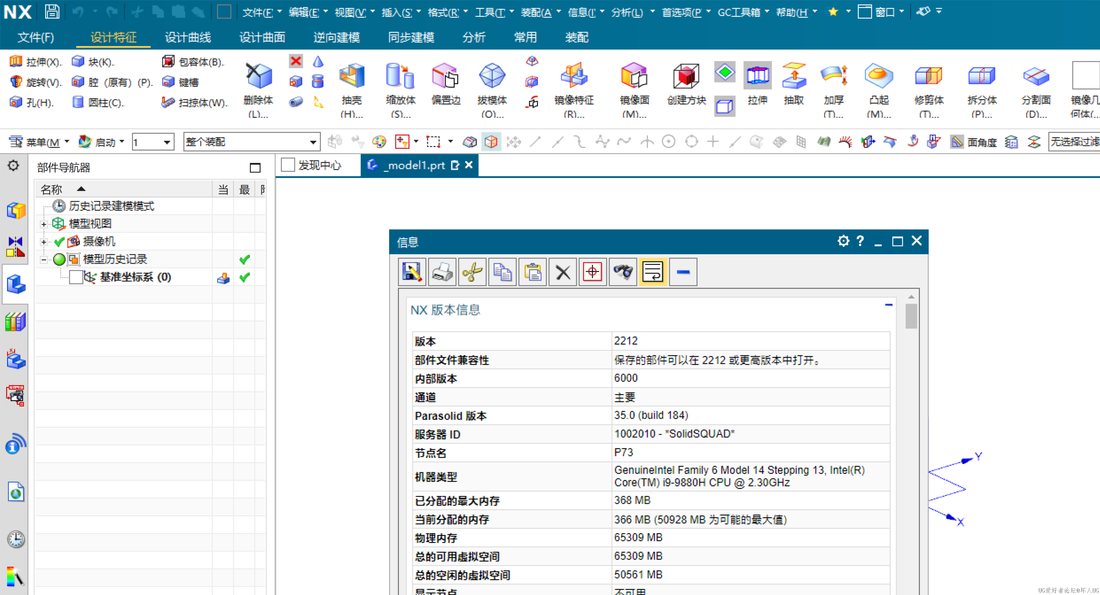Expand the 摄像机 tree node
The width and height of the screenshot is (1100, 595).
point(44,242)
